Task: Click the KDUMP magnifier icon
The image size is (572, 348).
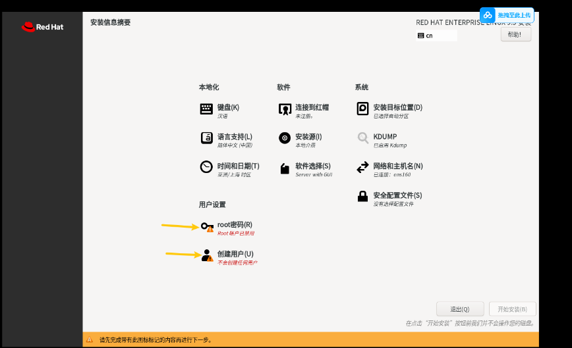Action: click(362, 138)
